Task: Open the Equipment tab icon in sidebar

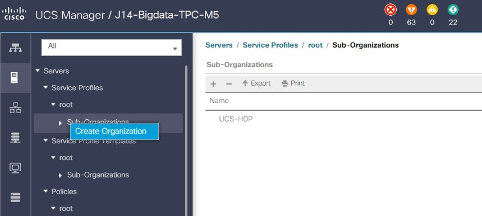Action: (x=15, y=48)
